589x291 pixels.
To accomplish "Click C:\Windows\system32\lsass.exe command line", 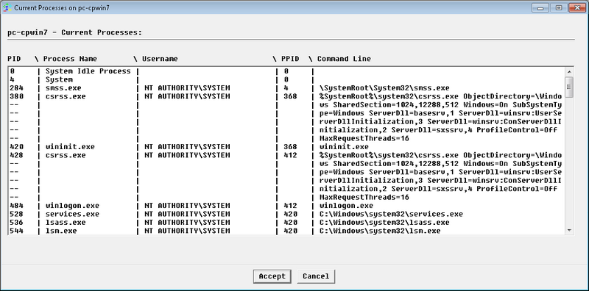I will coord(384,223).
